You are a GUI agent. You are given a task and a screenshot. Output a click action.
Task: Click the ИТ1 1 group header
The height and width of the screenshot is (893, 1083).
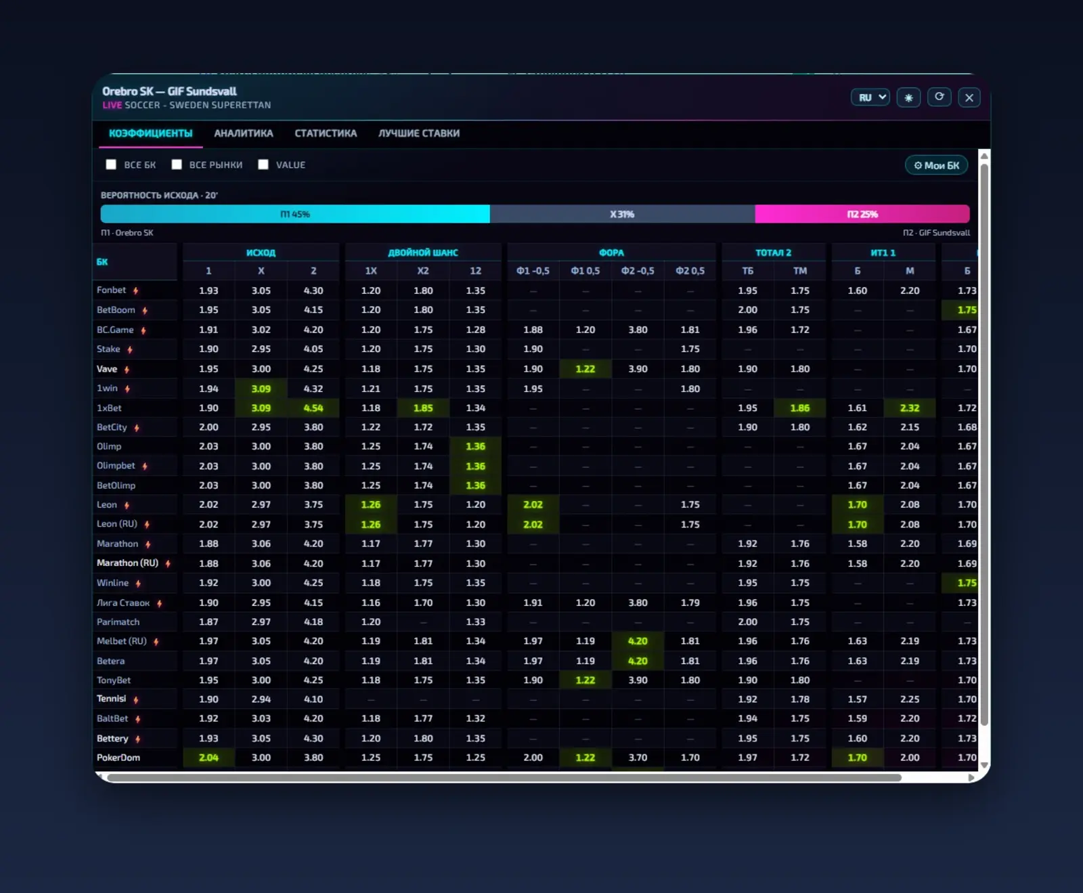(x=883, y=253)
